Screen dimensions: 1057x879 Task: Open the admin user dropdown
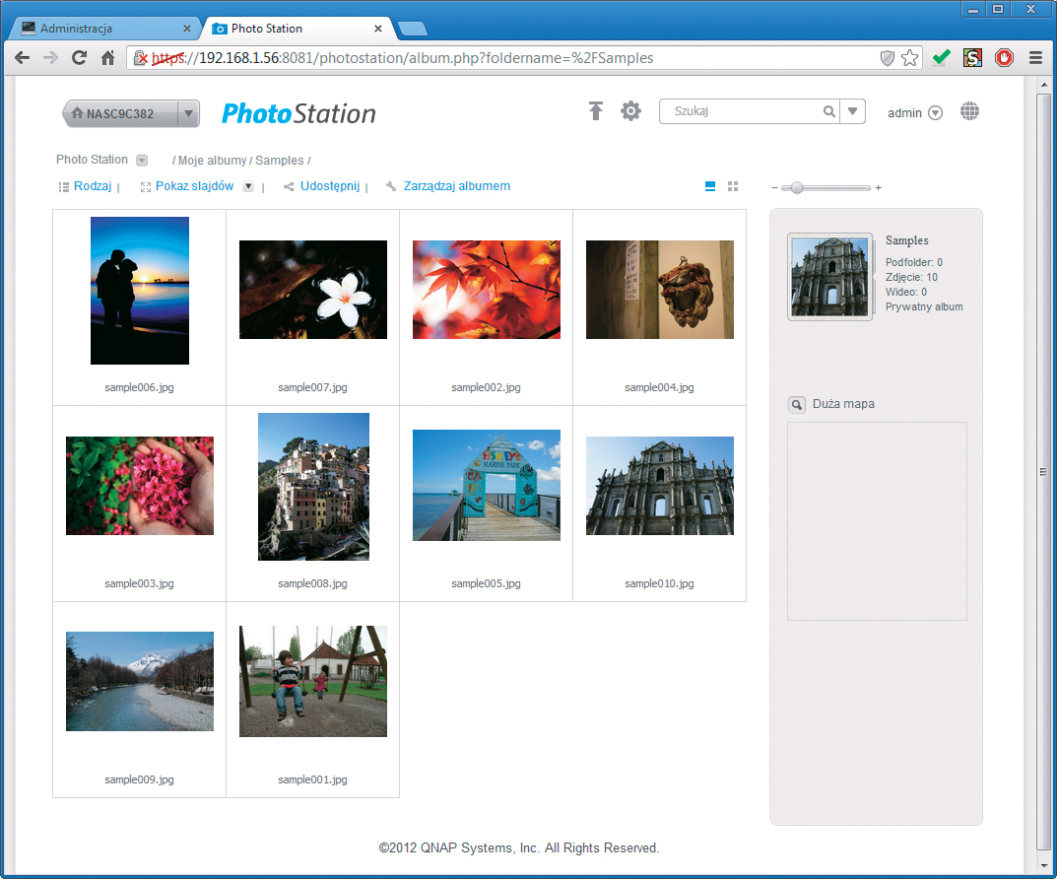pyautogui.click(x=935, y=113)
